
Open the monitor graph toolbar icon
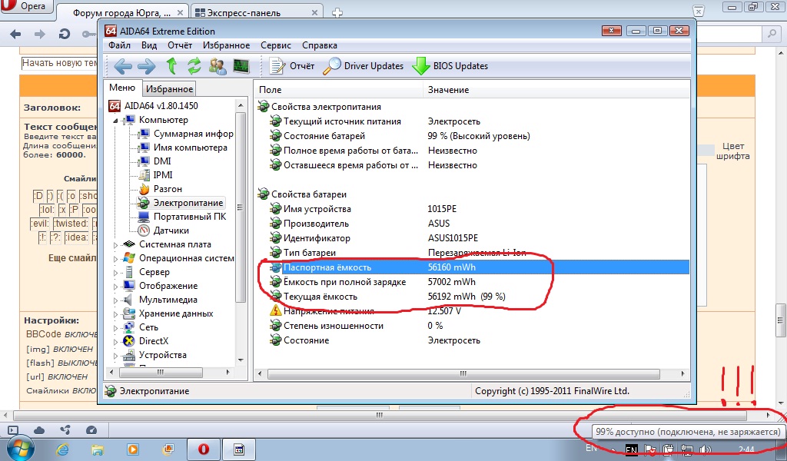pos(241,66)
